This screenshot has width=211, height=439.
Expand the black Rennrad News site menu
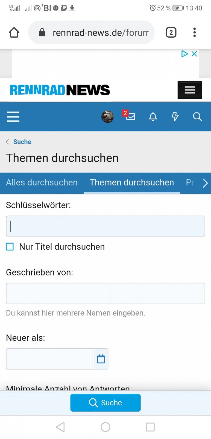pyautogui.click(x=190, y=90)
